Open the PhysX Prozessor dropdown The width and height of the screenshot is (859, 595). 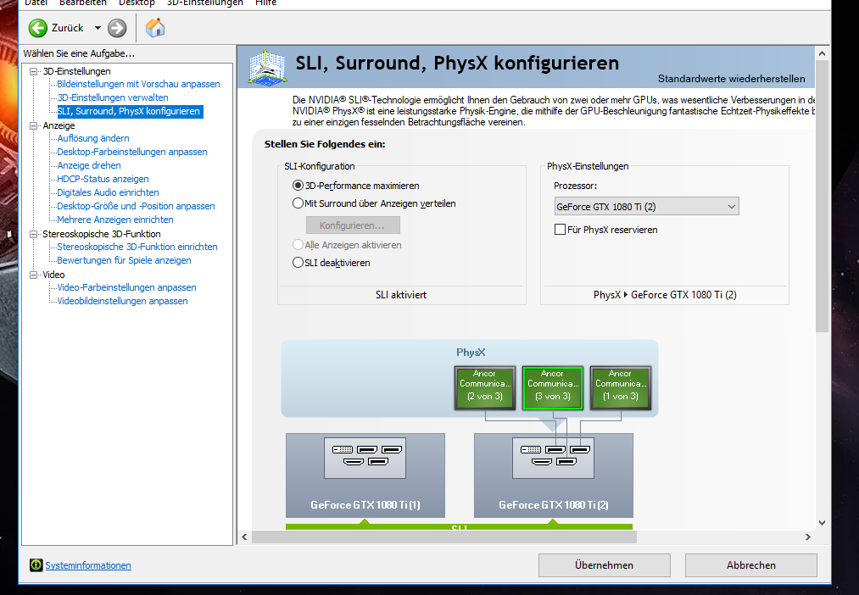click(646, 206)
